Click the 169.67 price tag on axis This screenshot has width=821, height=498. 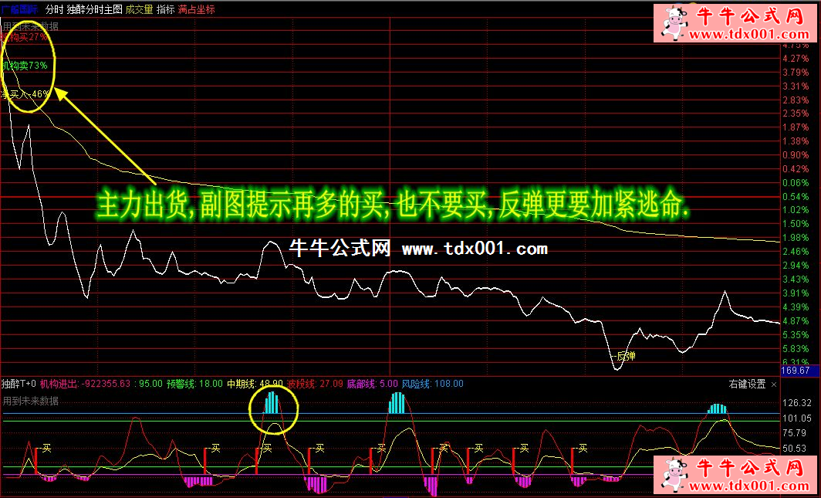(795, 371)
